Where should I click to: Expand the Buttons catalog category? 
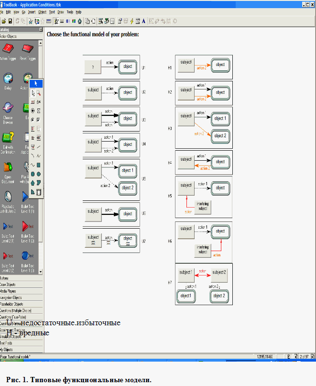coord(21,278)
